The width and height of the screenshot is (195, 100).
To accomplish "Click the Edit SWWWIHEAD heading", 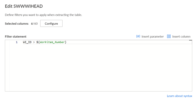I will tap(24, 6).
